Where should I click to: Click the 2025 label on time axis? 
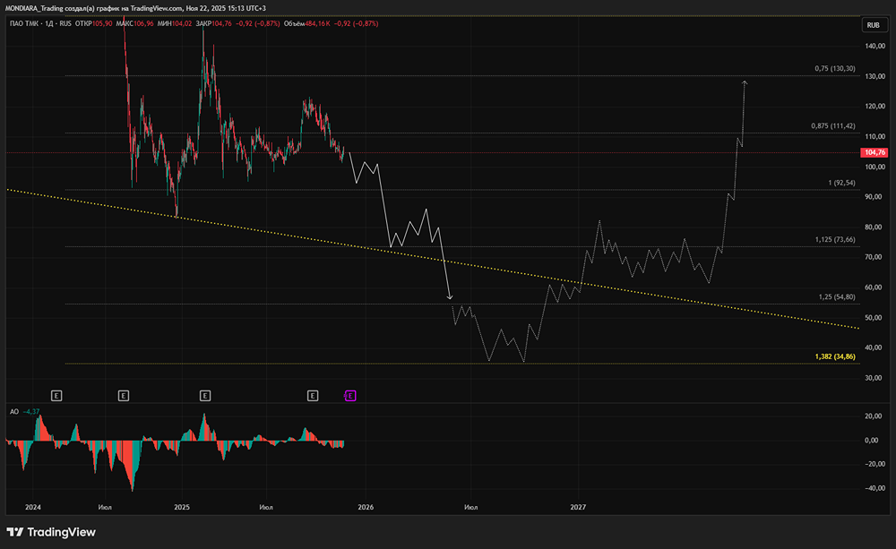point(182,507)
